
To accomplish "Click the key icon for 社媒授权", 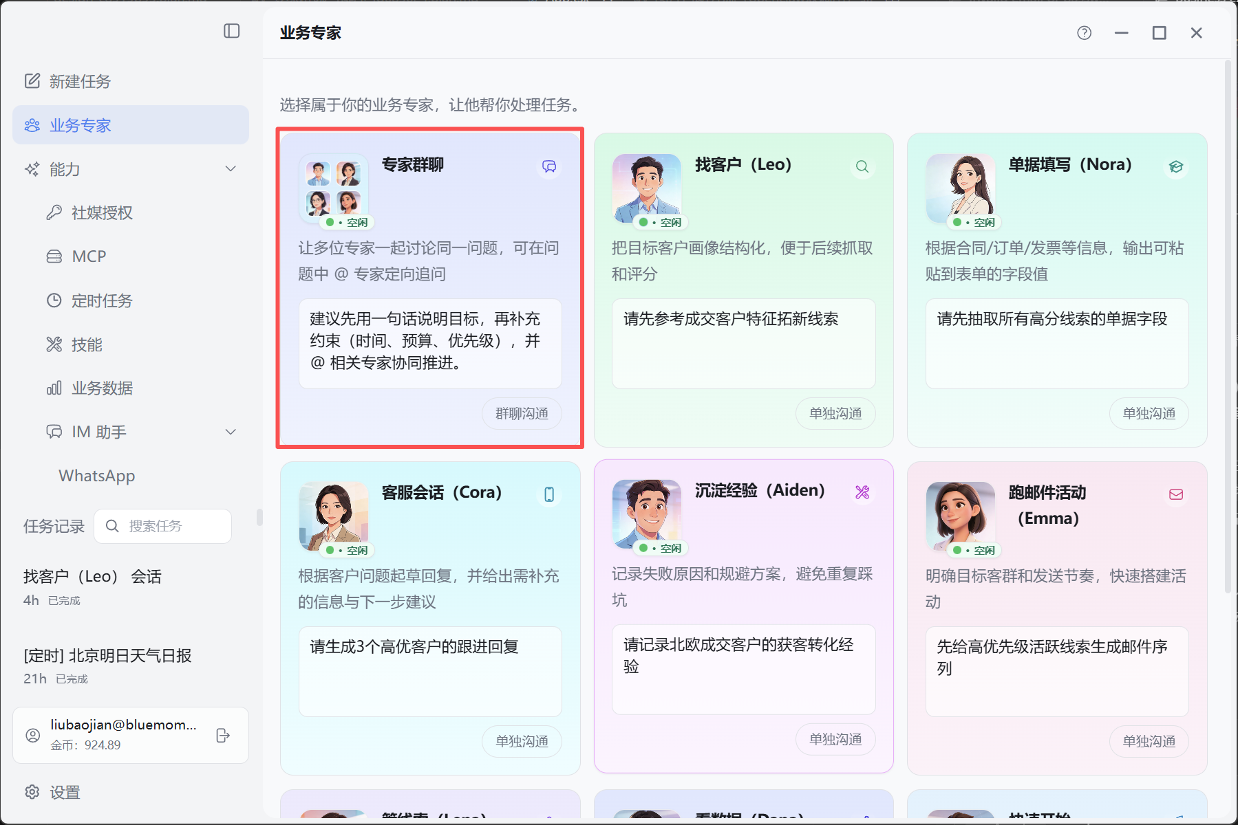I will point(54,212).
